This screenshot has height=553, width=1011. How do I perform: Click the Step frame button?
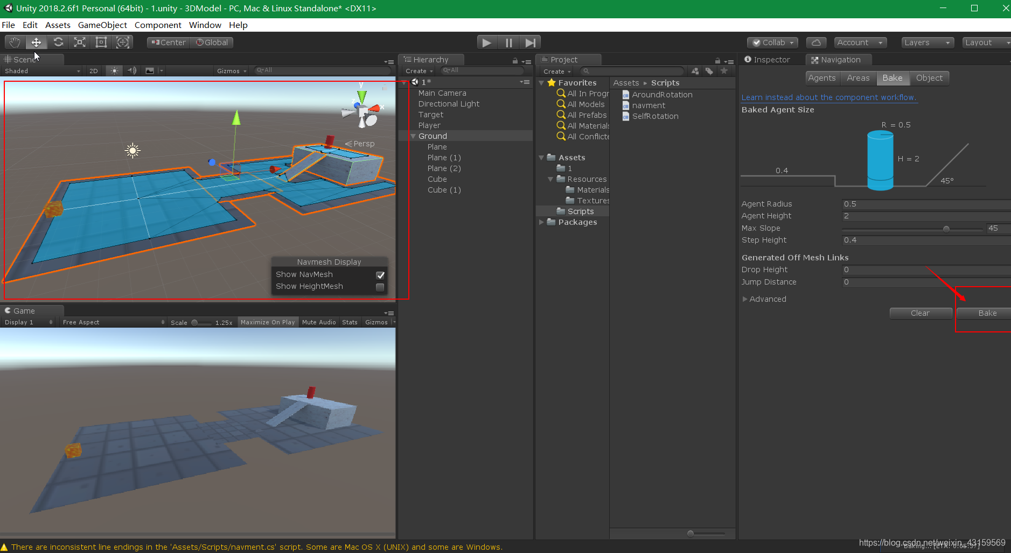530,42
